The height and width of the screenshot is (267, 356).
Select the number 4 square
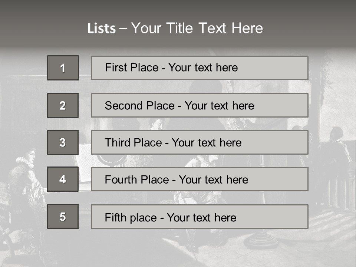coord(63,179)
